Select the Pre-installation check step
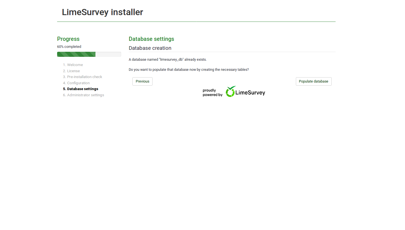 click(x=85, y=77)
